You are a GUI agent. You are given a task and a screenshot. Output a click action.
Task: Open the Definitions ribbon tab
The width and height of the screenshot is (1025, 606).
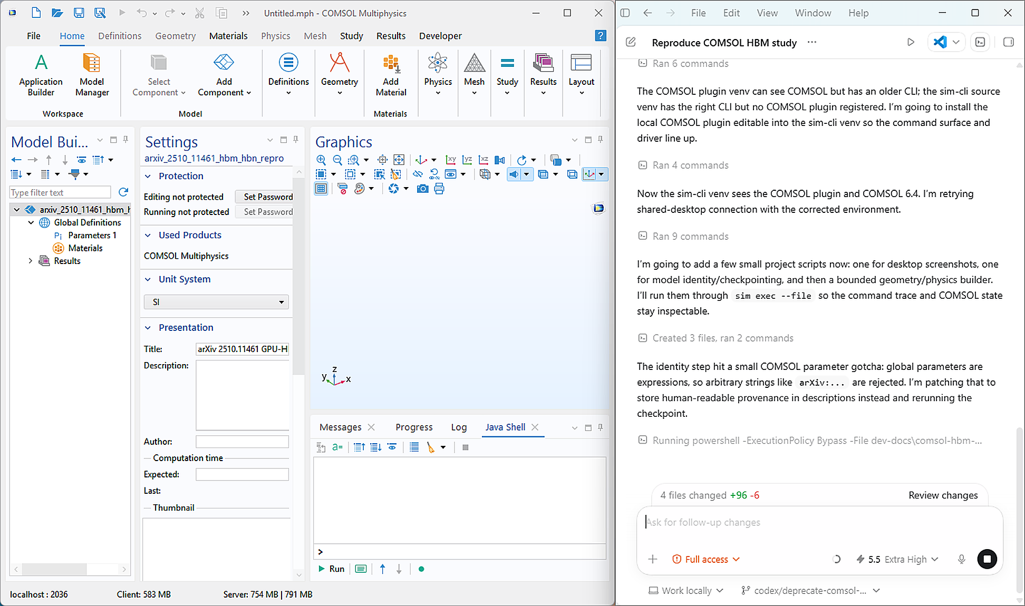pyautogui.click(x=120, y=36)
